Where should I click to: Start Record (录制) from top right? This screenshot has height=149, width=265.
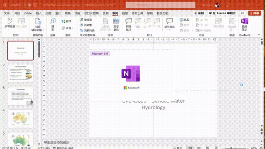199,13
